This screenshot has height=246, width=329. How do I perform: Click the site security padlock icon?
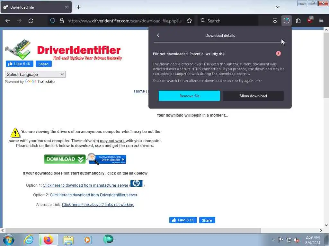click(x=61, y=20)
